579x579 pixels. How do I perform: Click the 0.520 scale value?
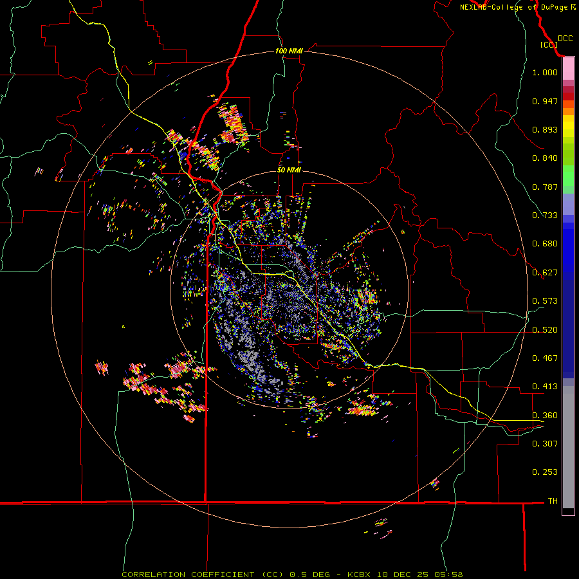[x=545, y=330]
